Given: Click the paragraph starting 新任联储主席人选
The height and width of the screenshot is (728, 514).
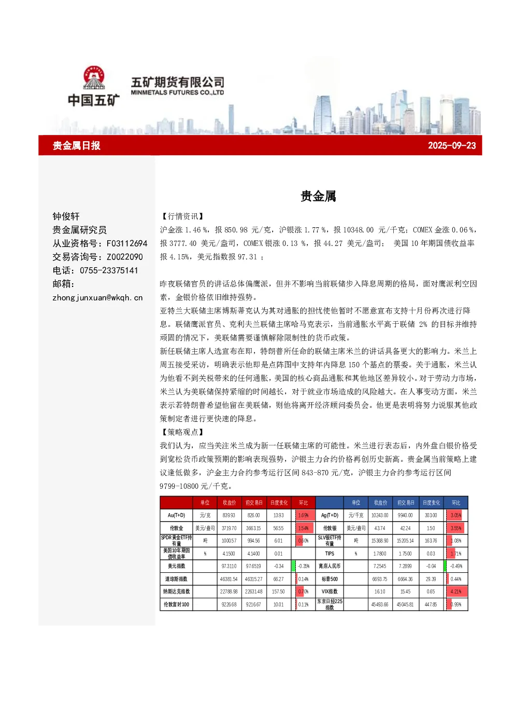Looking at the screenshot, I should tap(318, 385).
